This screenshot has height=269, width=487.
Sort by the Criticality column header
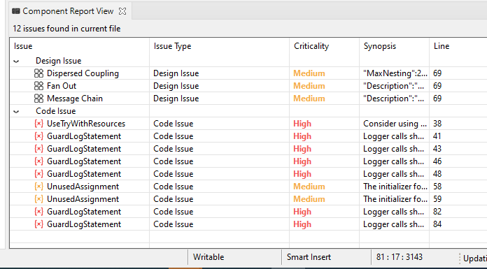point(311,46)
